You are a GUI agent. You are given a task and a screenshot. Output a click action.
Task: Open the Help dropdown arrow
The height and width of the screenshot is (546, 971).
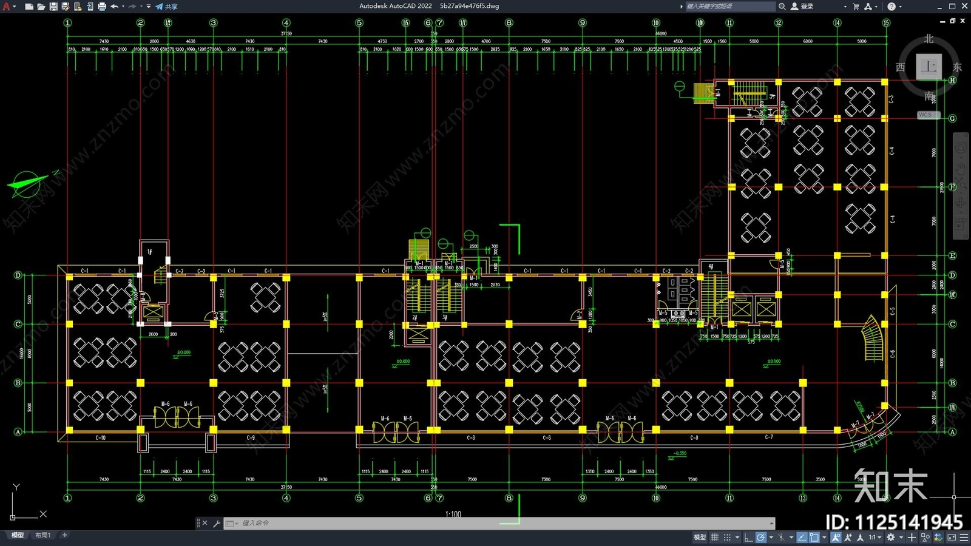(x=900, y=7)
